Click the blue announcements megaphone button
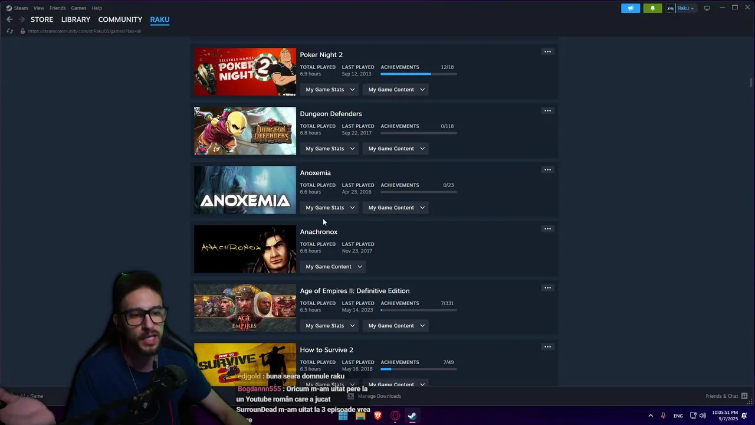755x425 pixels. click(x=631, y=8)
